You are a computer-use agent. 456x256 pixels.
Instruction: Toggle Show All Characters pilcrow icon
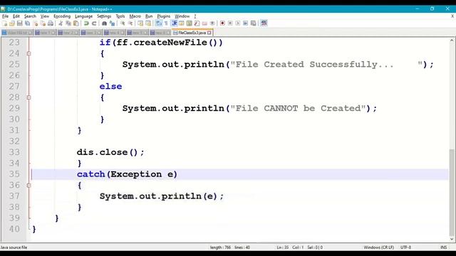166,23
